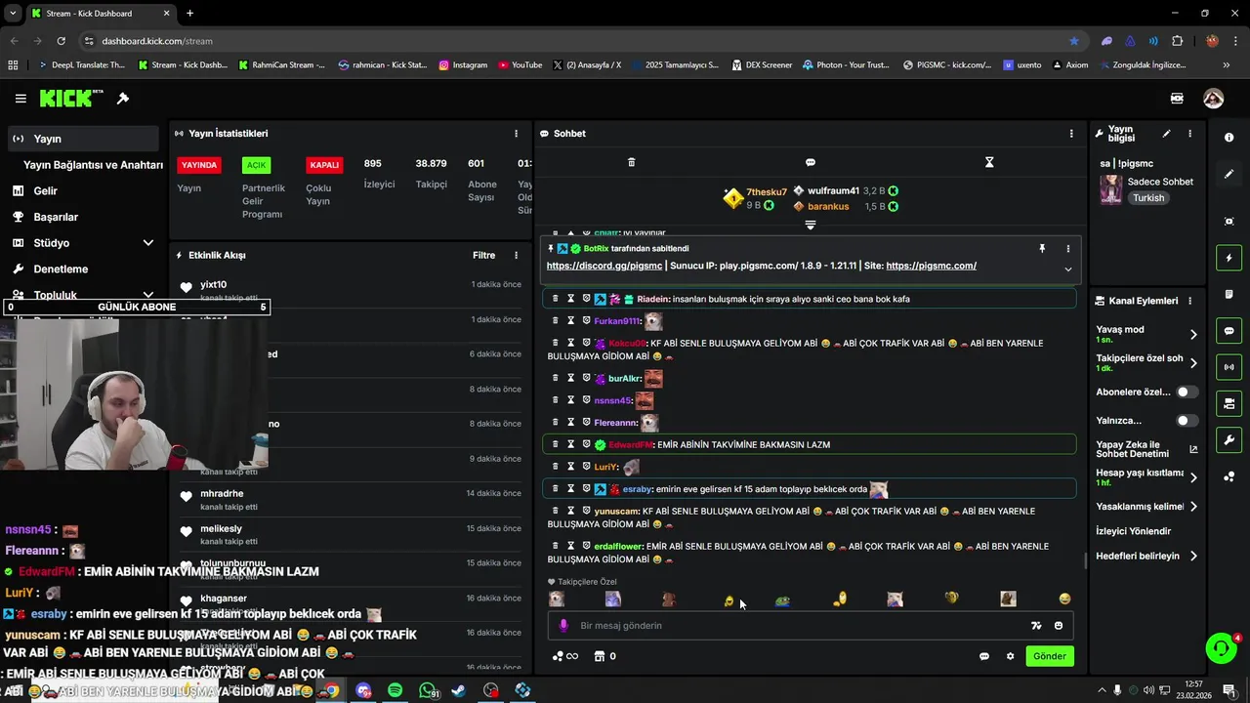Image resolution: width=1250 pixels, height=703 pixels.
Task: Click the trash icon to clear chat
Action: click(x=631, y=162)
